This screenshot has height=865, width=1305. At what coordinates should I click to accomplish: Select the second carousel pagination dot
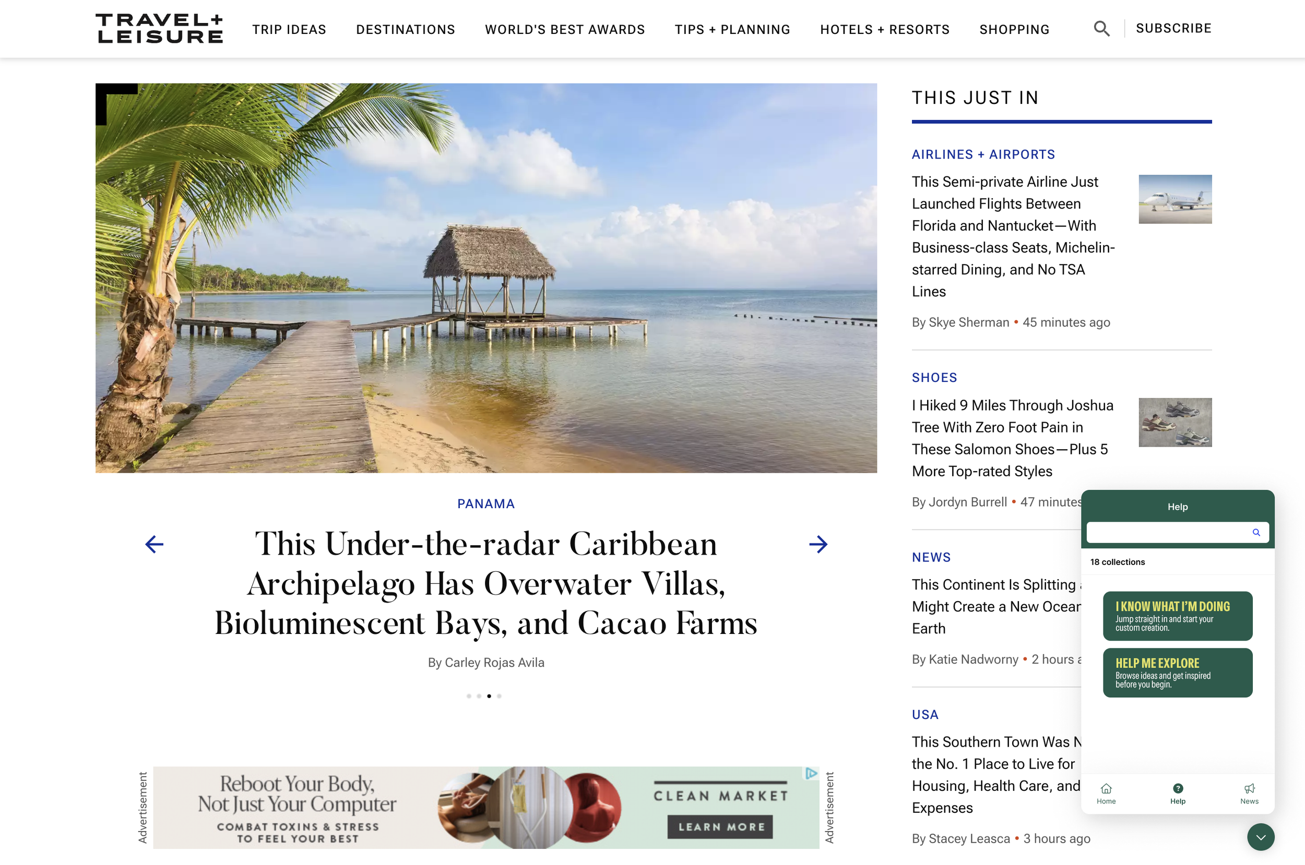479,696
